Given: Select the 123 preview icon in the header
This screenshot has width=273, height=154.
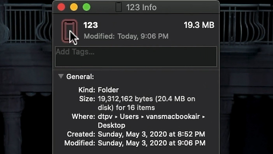Looking at the screenshot, I should click(x=69, y=31).
